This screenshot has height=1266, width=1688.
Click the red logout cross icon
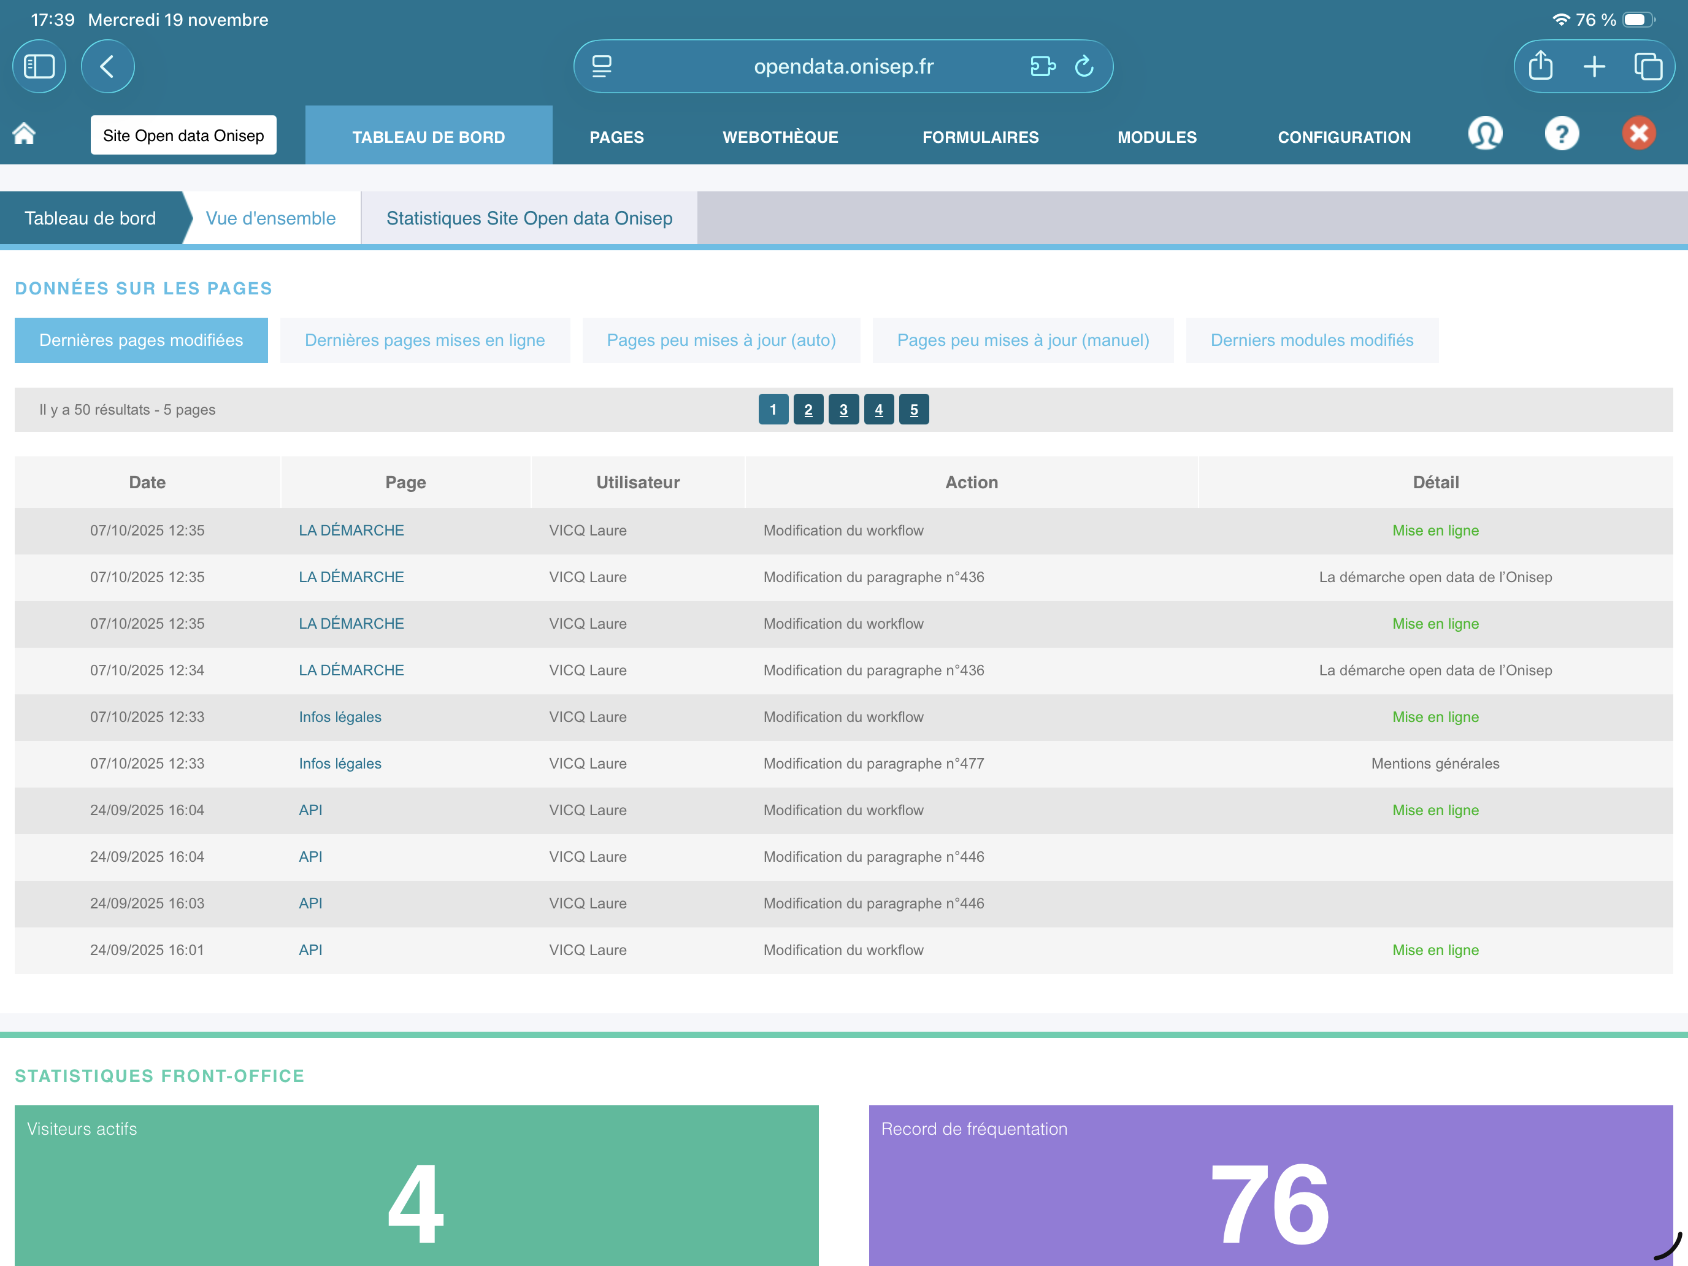tap(1638, 134)
